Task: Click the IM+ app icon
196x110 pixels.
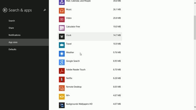Action: tap(62, 97)
